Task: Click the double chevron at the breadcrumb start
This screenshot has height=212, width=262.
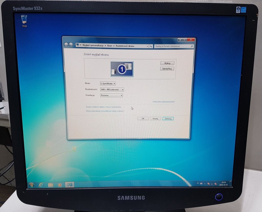Action: 81,45
